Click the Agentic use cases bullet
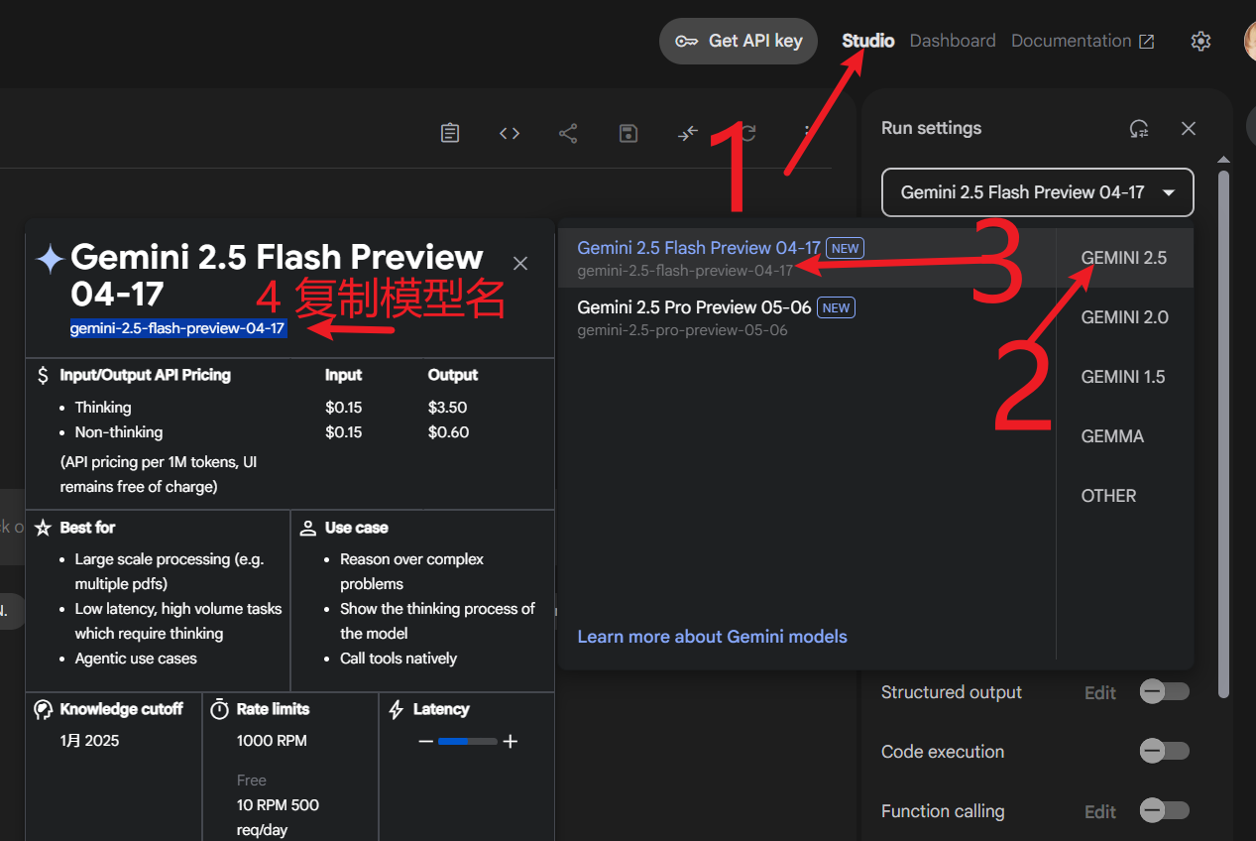 136,659
